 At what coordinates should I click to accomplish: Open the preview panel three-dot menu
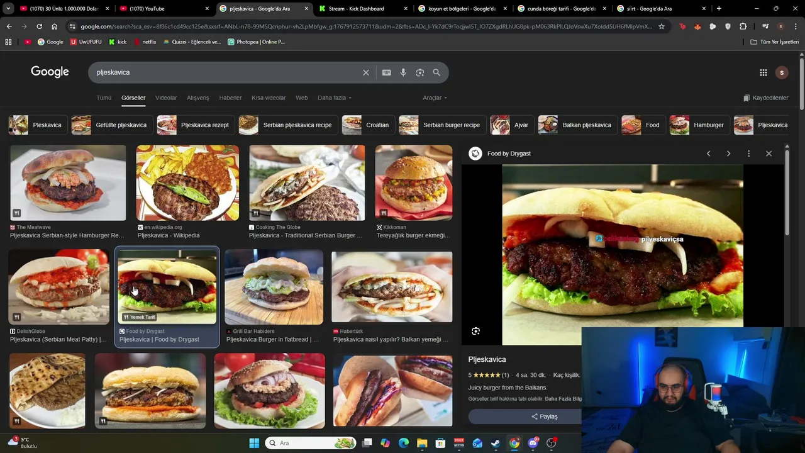[x=748, y=154]
